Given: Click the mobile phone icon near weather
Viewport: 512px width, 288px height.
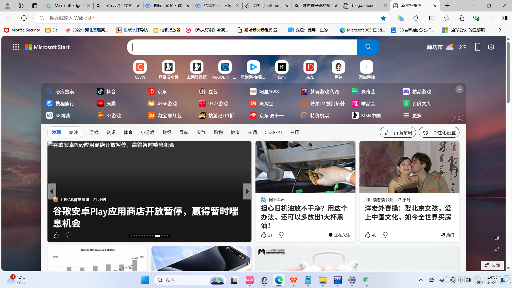Looking at the screenshot, I should [478, 47].
